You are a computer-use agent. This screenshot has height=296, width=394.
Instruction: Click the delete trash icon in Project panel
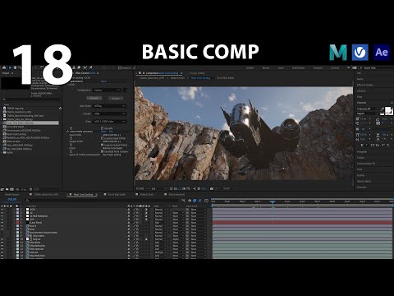click(30, 189)
